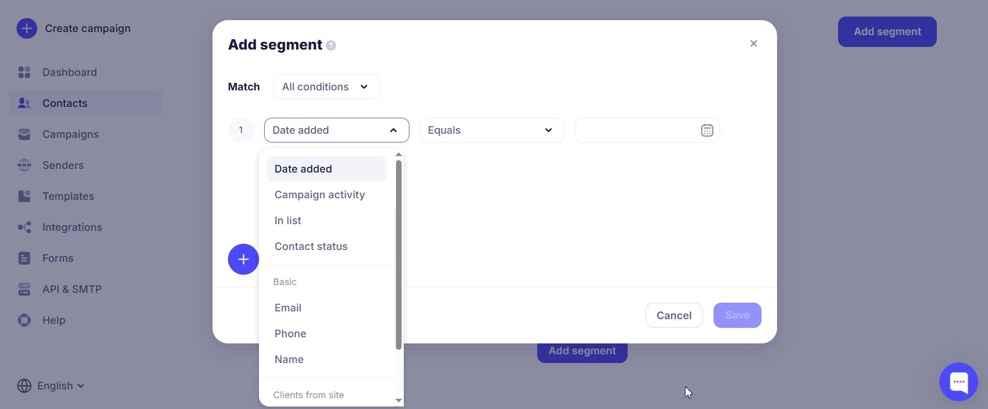Add a new condition with the plus button
988x409 pixels.
pos(243,259)
